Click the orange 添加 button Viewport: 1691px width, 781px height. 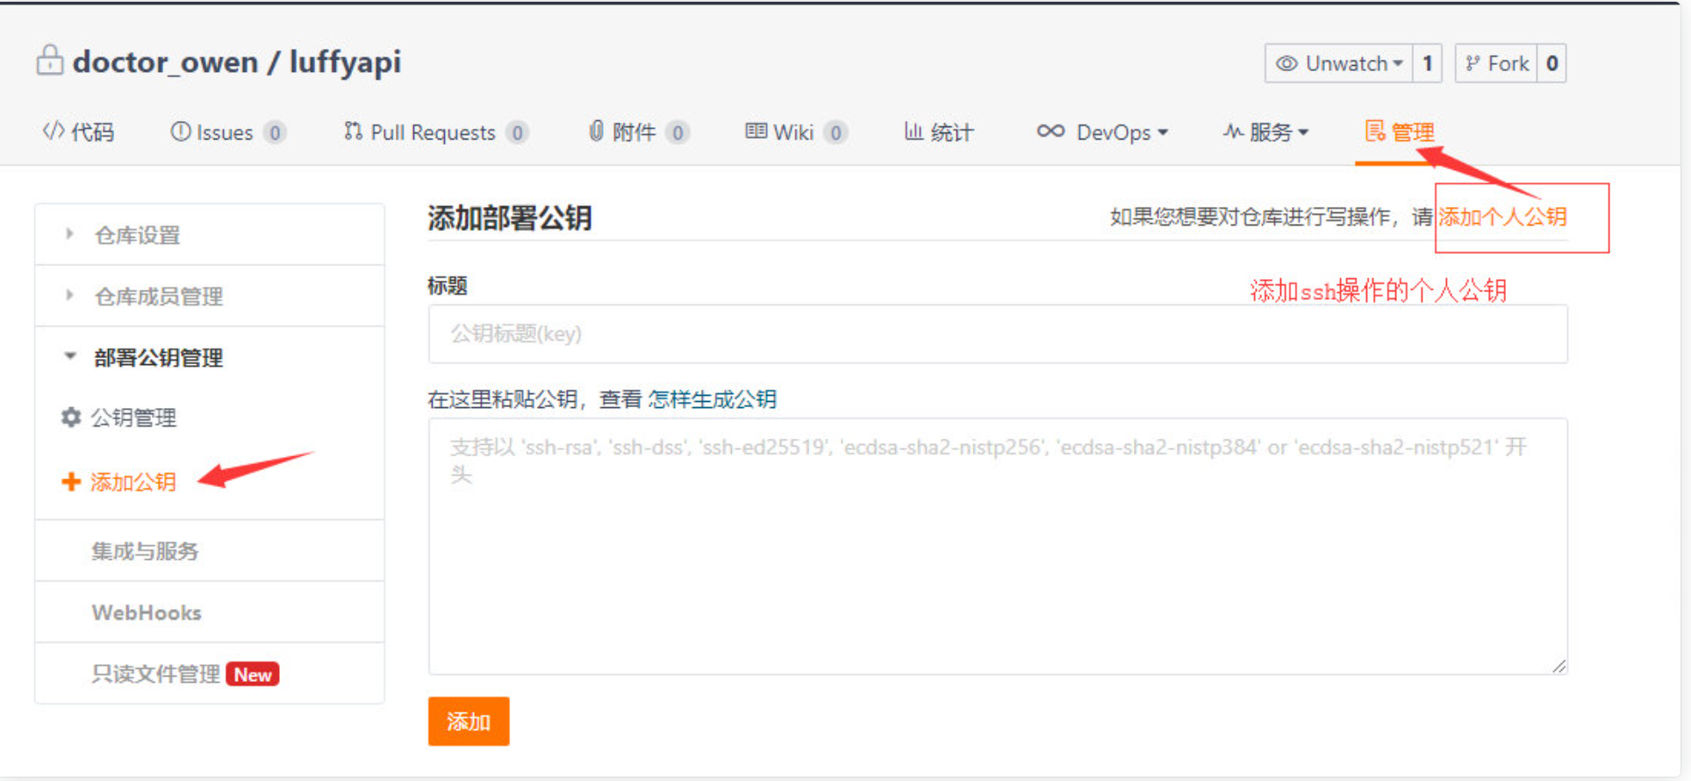(469, 720)
